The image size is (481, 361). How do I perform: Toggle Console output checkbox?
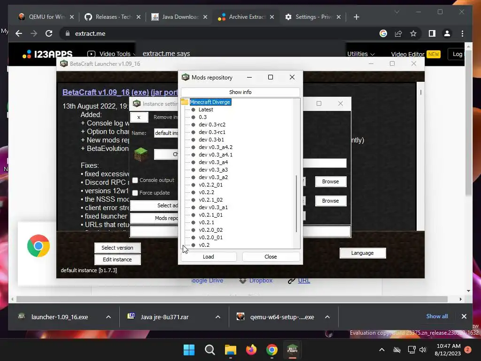pyautogui.click(x=135, y=180)
